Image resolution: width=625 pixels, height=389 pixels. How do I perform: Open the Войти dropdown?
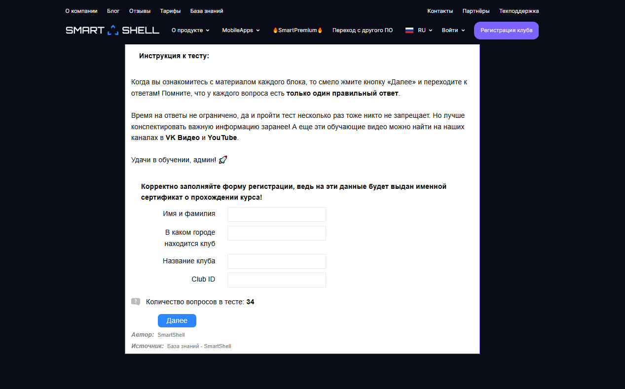453,30
